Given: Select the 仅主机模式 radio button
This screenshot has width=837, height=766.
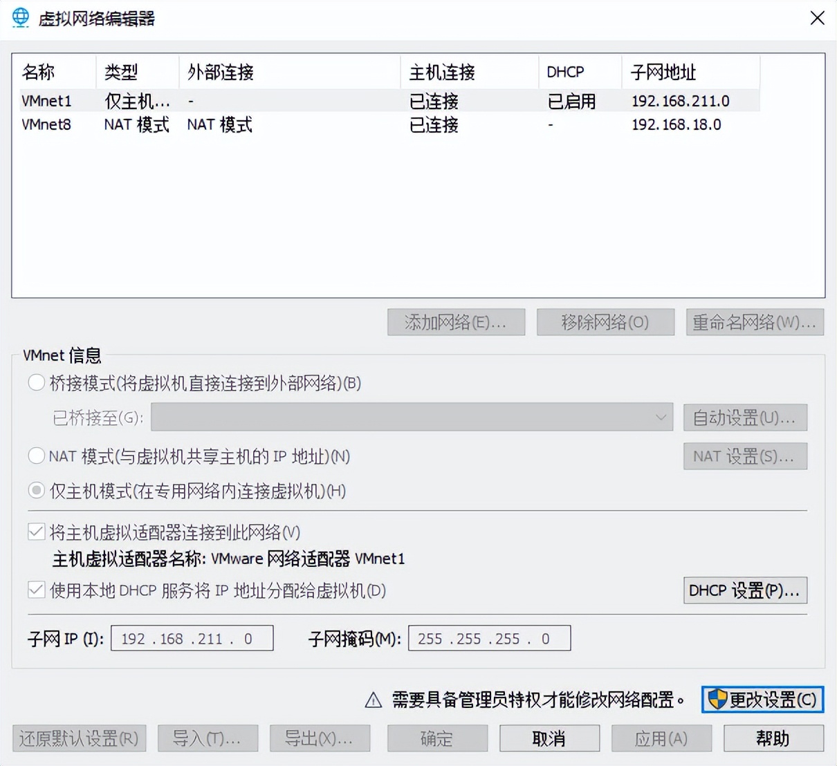Looking at the screenshot, I should point(36,490).
